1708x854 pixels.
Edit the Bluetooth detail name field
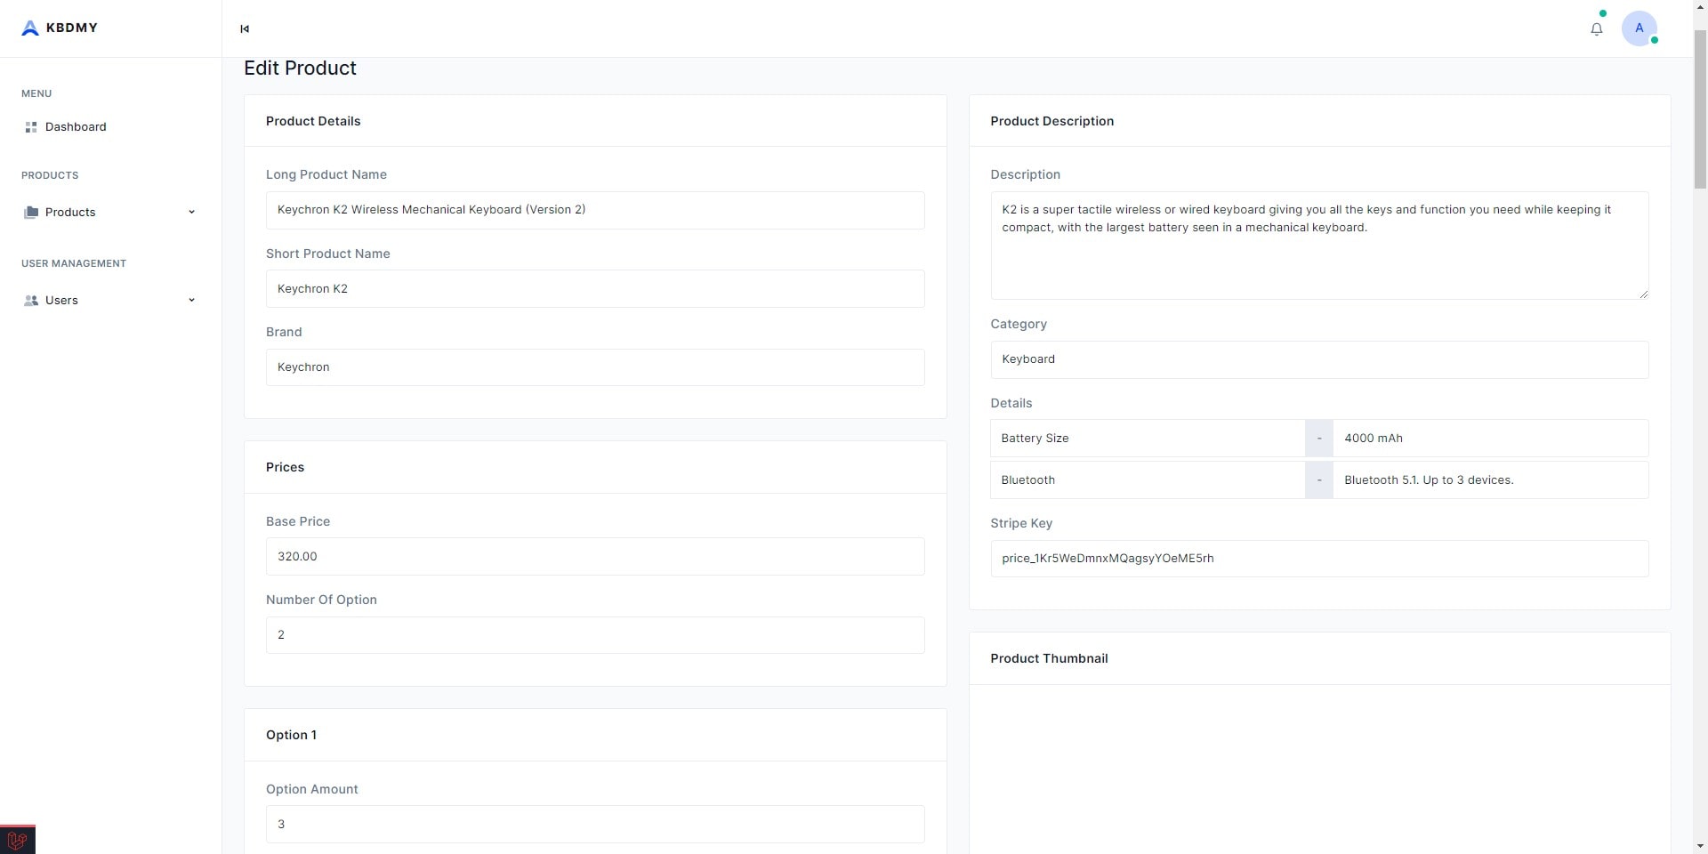(x=1148, y=480)
